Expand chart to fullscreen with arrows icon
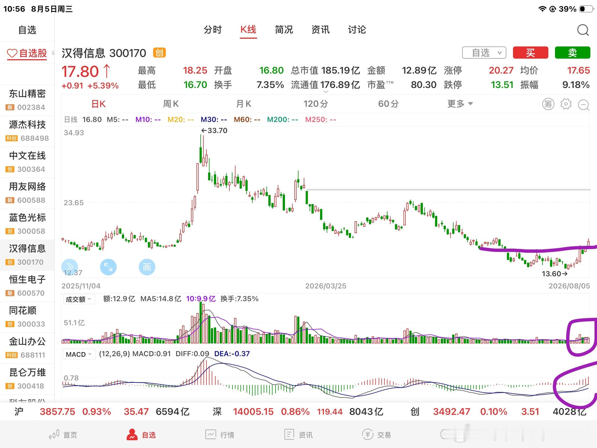 (108, 267)
